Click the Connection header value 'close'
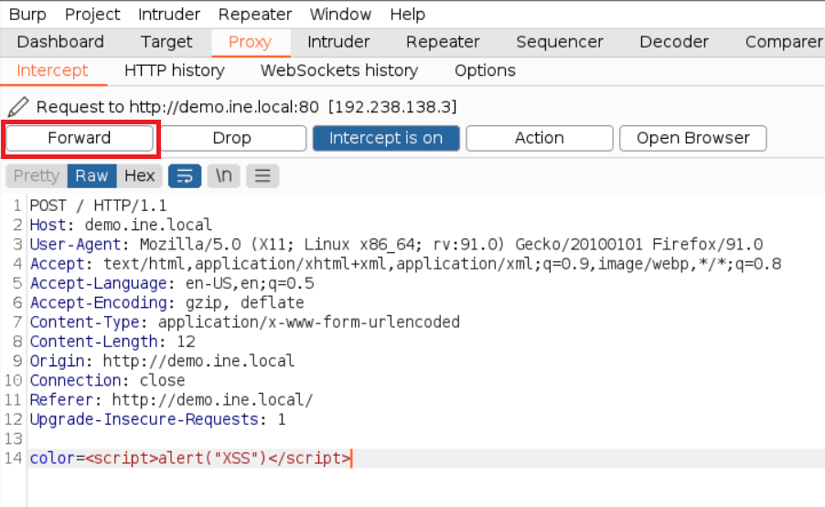Image resolution: width=825 pixels, height=507 pixels. pos(162,380)
